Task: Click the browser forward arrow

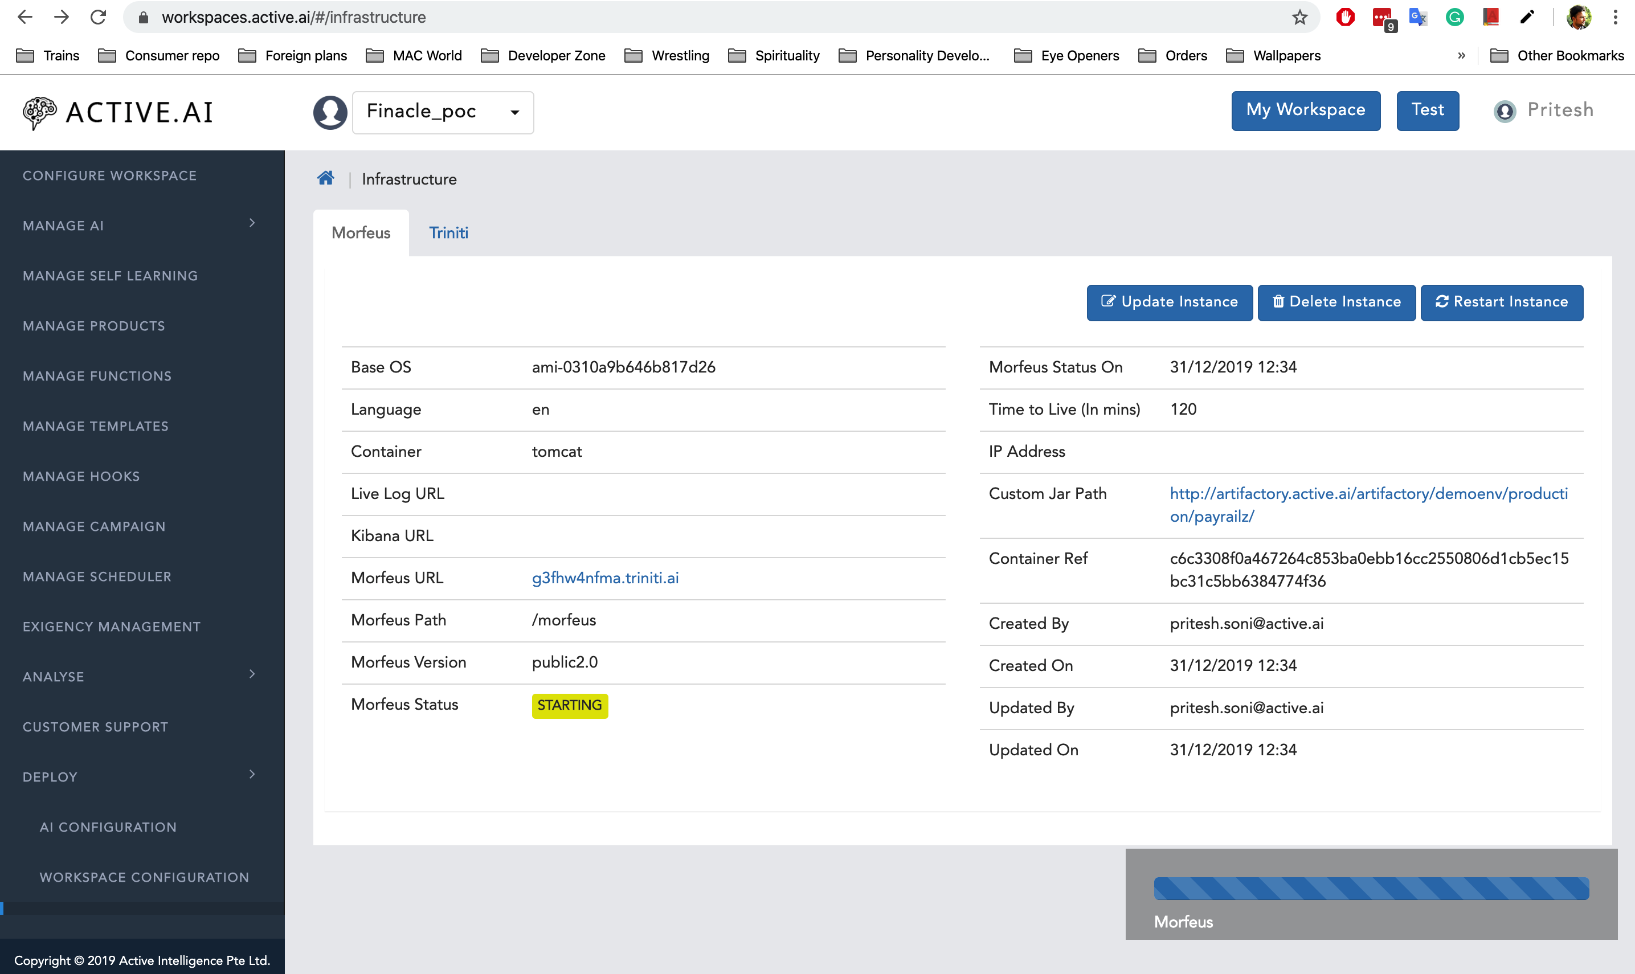Action: 62,17
